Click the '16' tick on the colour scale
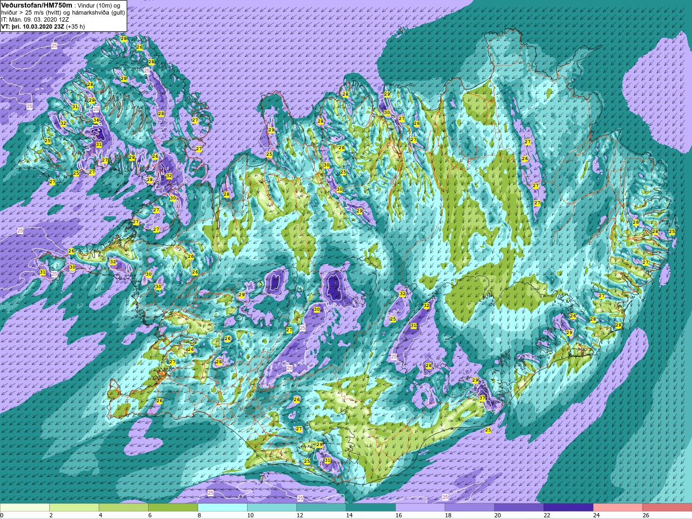 pyautogui.click(x=398, y=515)
